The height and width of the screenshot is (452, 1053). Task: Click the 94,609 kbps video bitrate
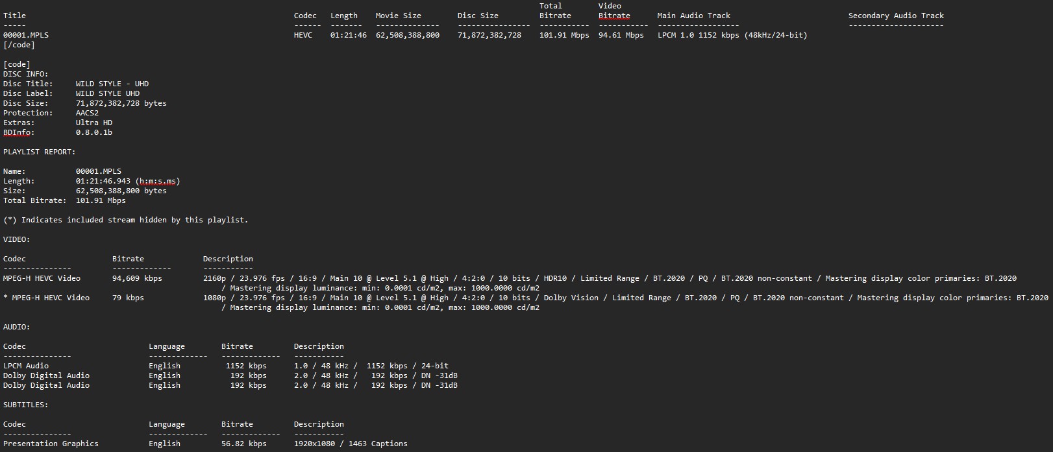click(x=137, y=278)
